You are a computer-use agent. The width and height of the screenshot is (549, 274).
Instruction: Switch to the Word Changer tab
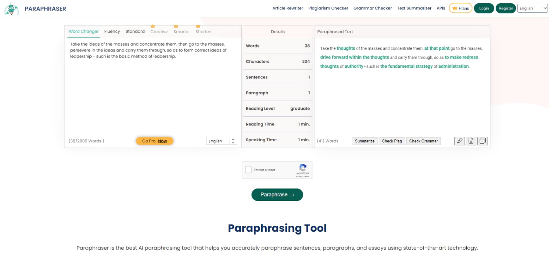point(84,31)
